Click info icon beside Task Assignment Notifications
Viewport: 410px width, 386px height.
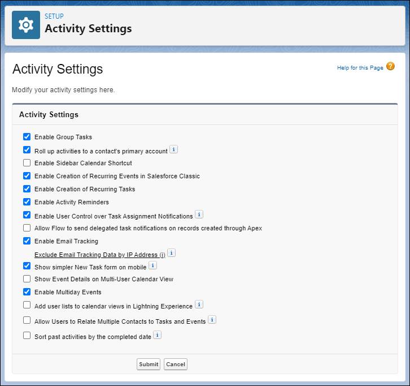[x=199, y=215]
